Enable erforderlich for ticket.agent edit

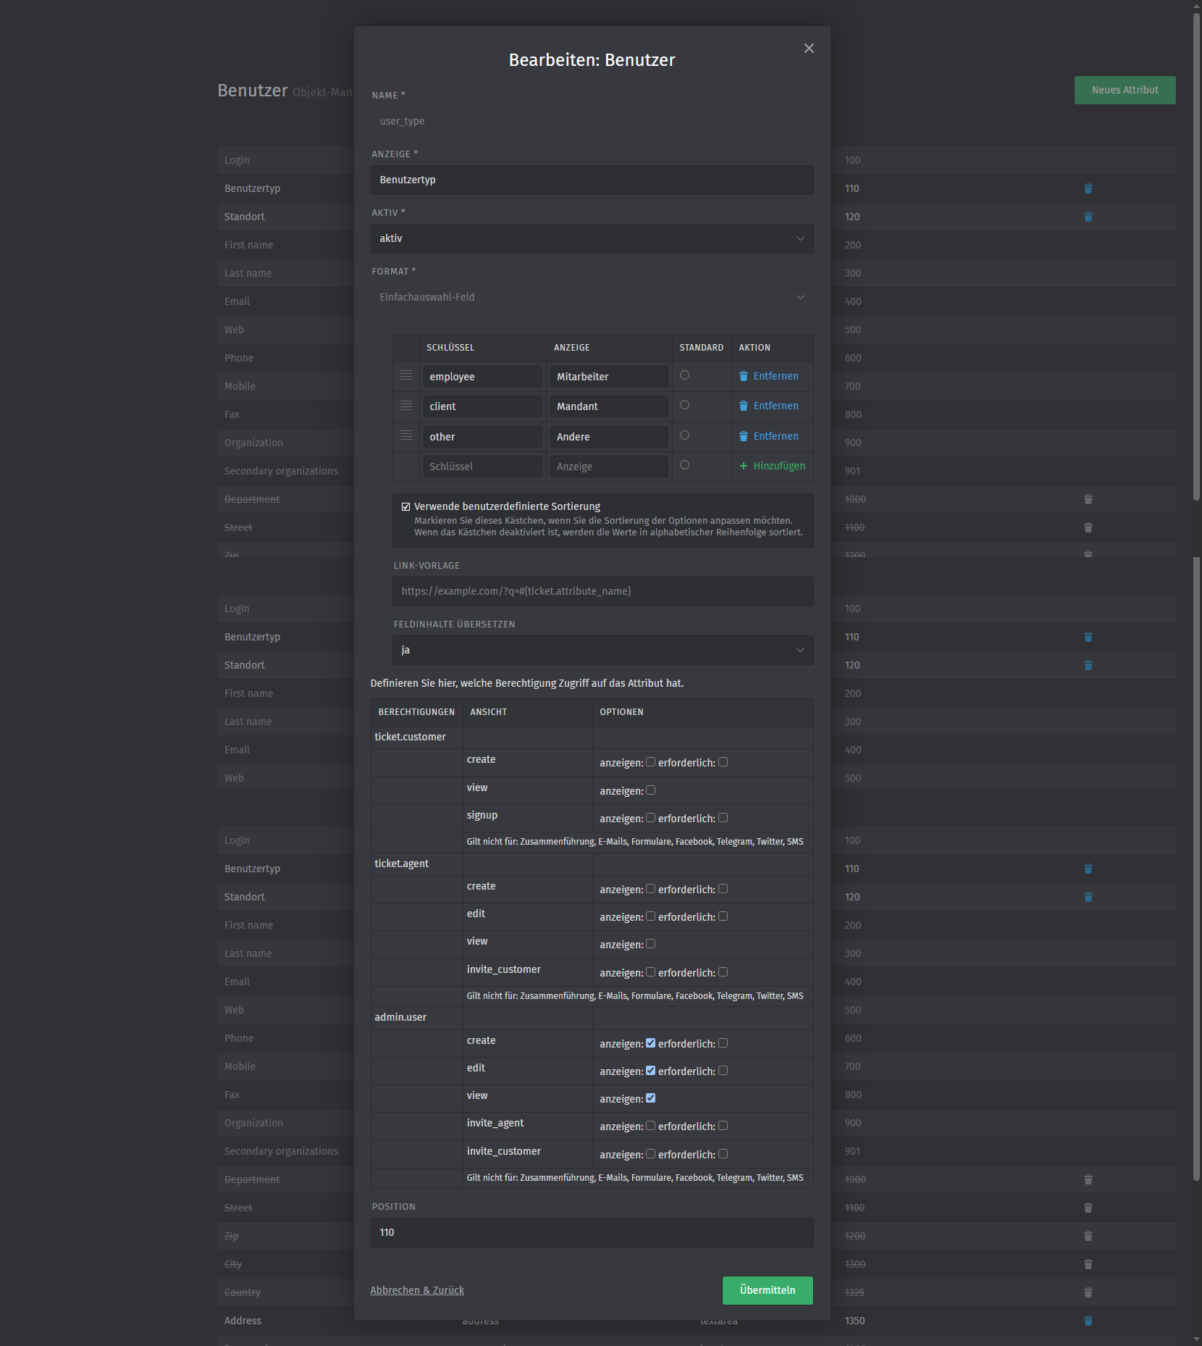723,916
